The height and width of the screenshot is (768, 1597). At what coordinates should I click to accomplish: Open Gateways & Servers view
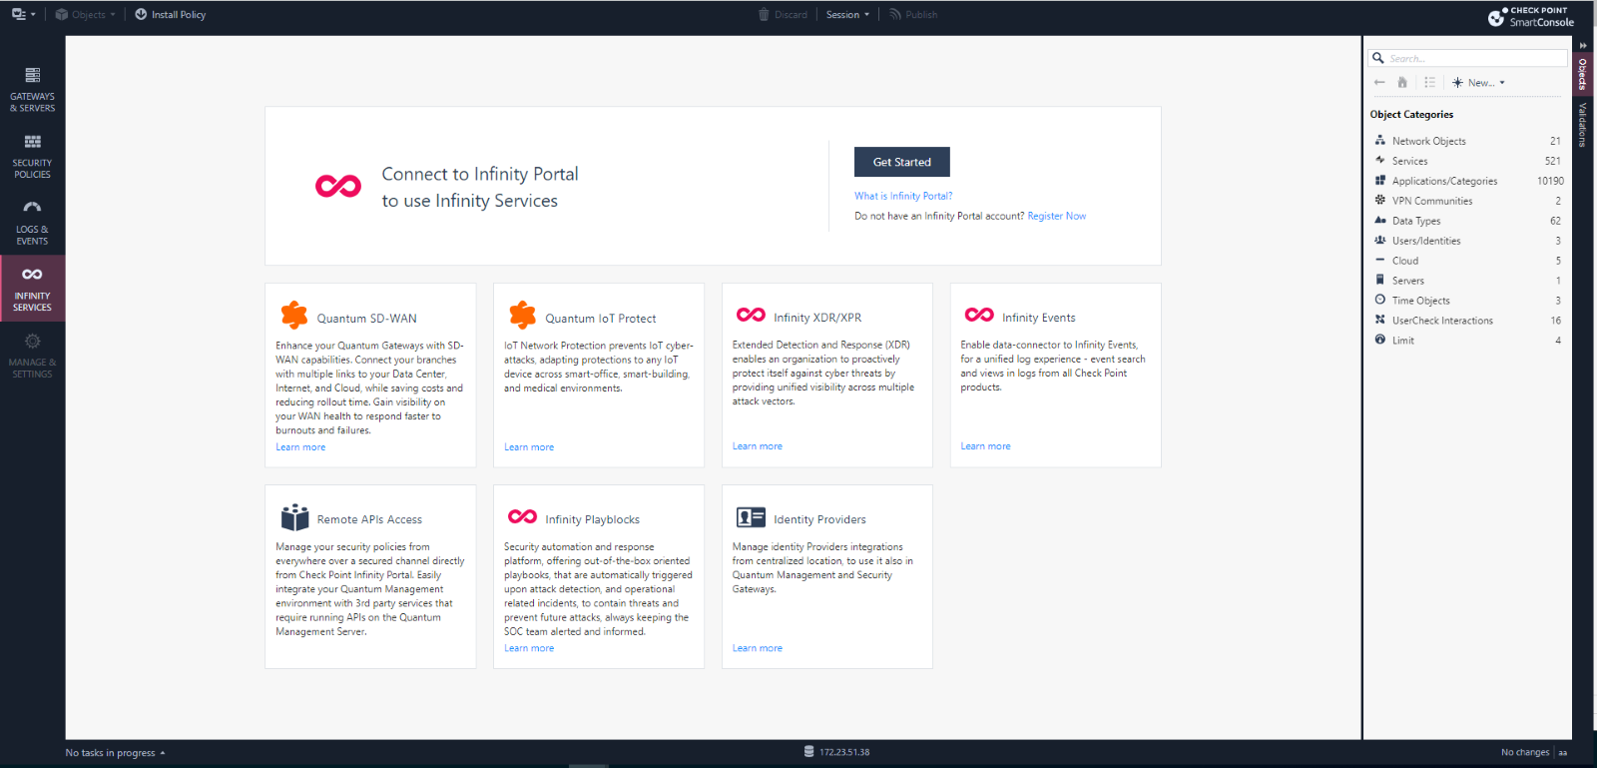32,90
